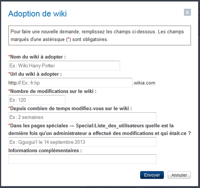Image resolution: width=200 pixels, height=188 pixels.
Task: Click the '.wikia.com' suffix text
Action: pyautogui.click(x=144, y=83)
